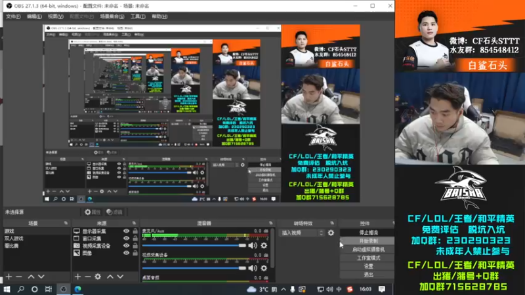This screenshot has height=295, width=525.
Task: Lock the 显示器采集 source
Action: [x=135, y=231]
